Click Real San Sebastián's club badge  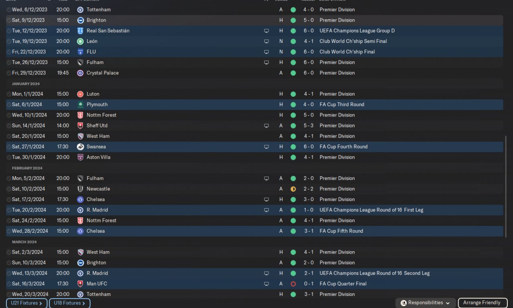click(x=80, y=31)
